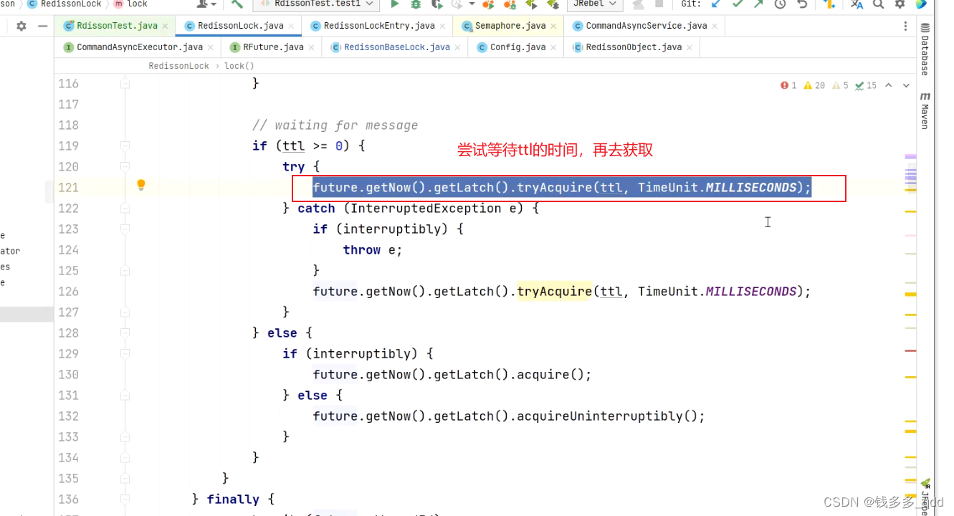
Task: Collapse the catch block at line 122
Action: coord(125,208)
